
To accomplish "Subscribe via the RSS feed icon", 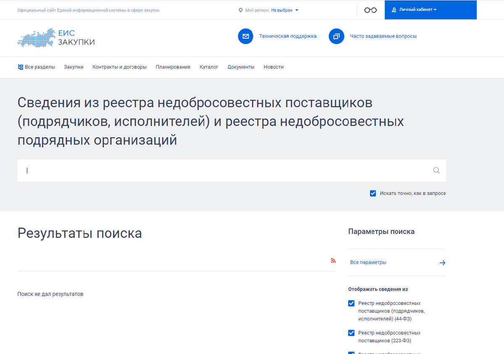I will click(x=333, y=260).
